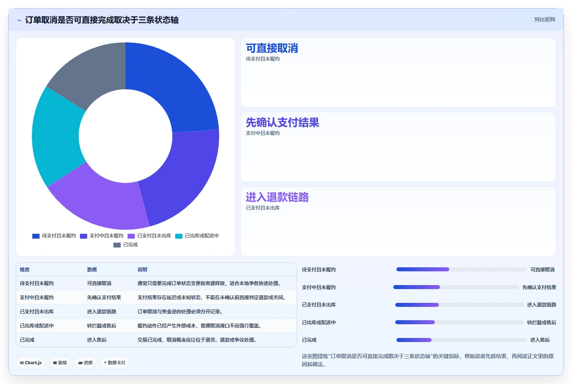Click the 已出库或配送中 label in the progress list
Screen dimensions: 572x384
pos(319,323)
